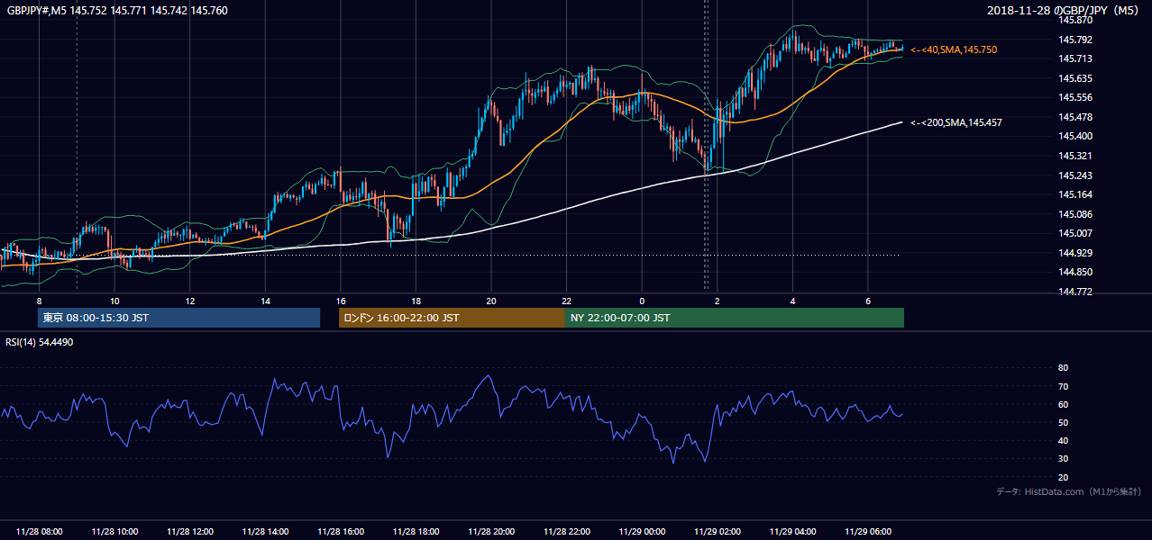1152x540 pixels.
Task: Click price axis label 145.478
Action: pos(1074,117)
